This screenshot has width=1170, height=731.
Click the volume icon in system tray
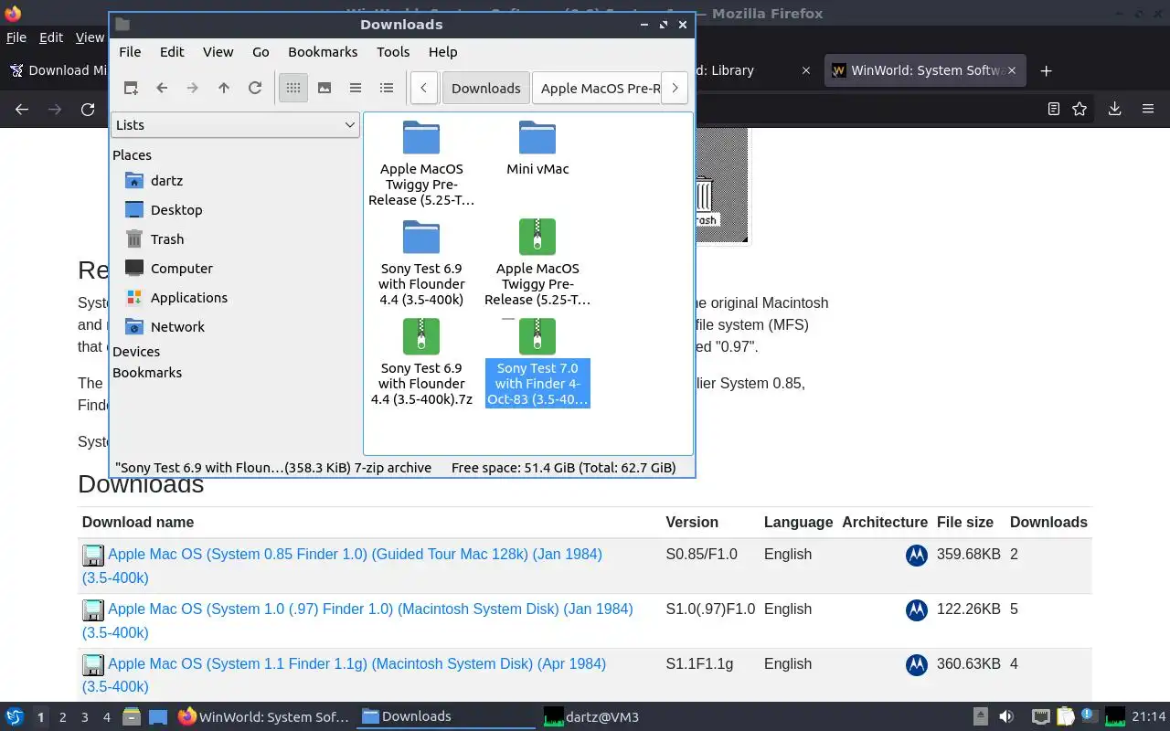point(1006,716)
